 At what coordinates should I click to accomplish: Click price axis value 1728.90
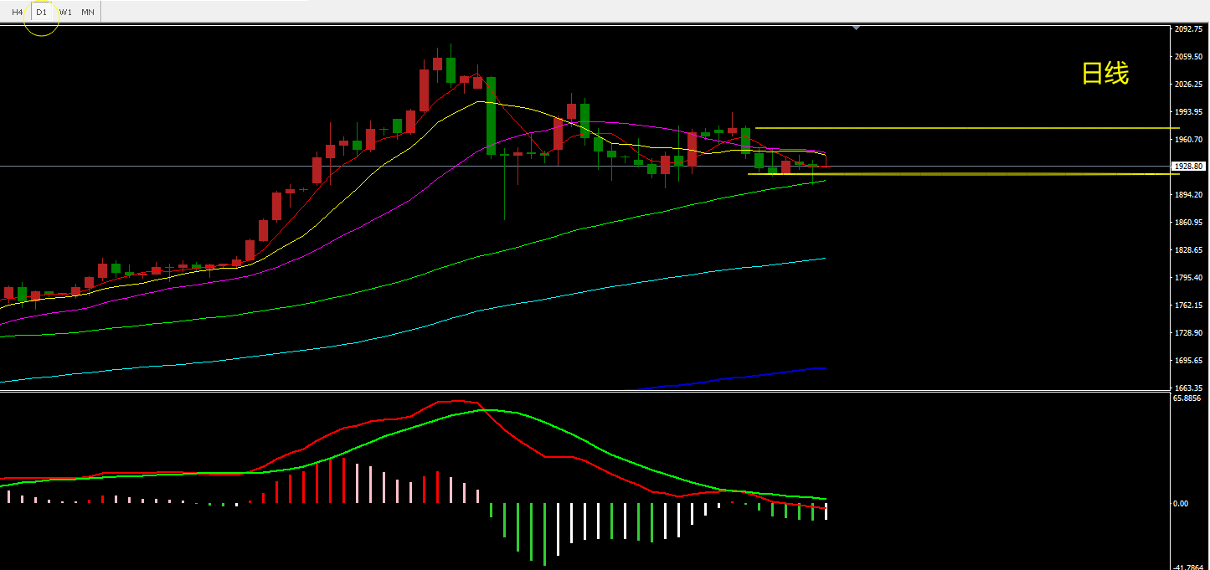1189,332
